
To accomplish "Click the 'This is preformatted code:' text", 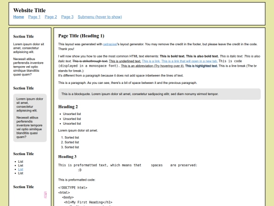I will 77,180.
